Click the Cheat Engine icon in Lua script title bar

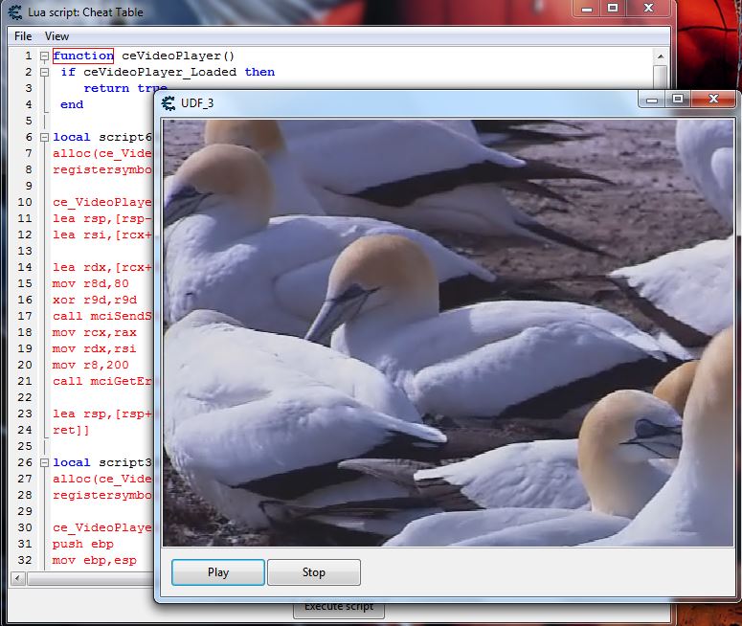click(15, 11)
